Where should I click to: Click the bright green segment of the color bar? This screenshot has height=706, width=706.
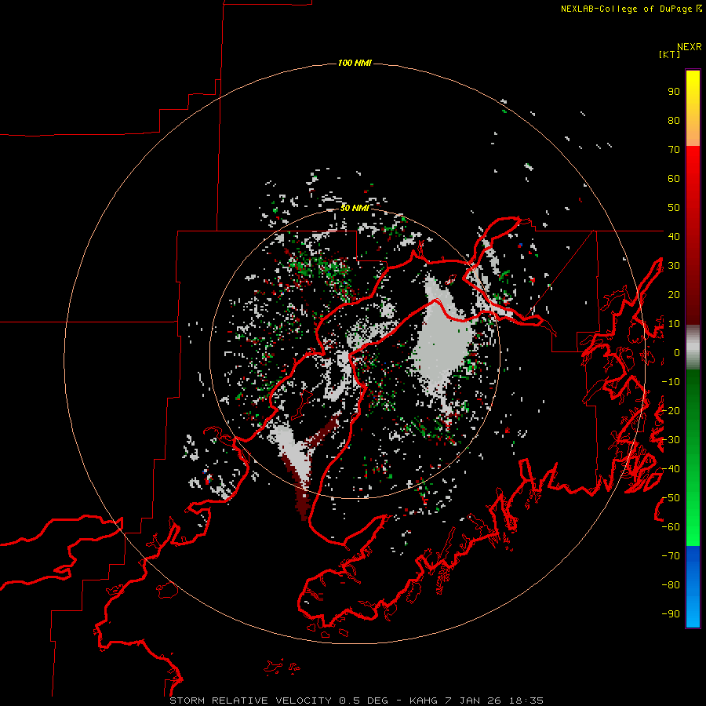[693, 458]
